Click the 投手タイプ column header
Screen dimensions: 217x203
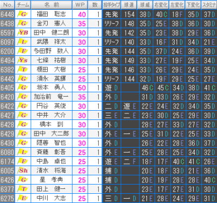click(x=112, y=5)
